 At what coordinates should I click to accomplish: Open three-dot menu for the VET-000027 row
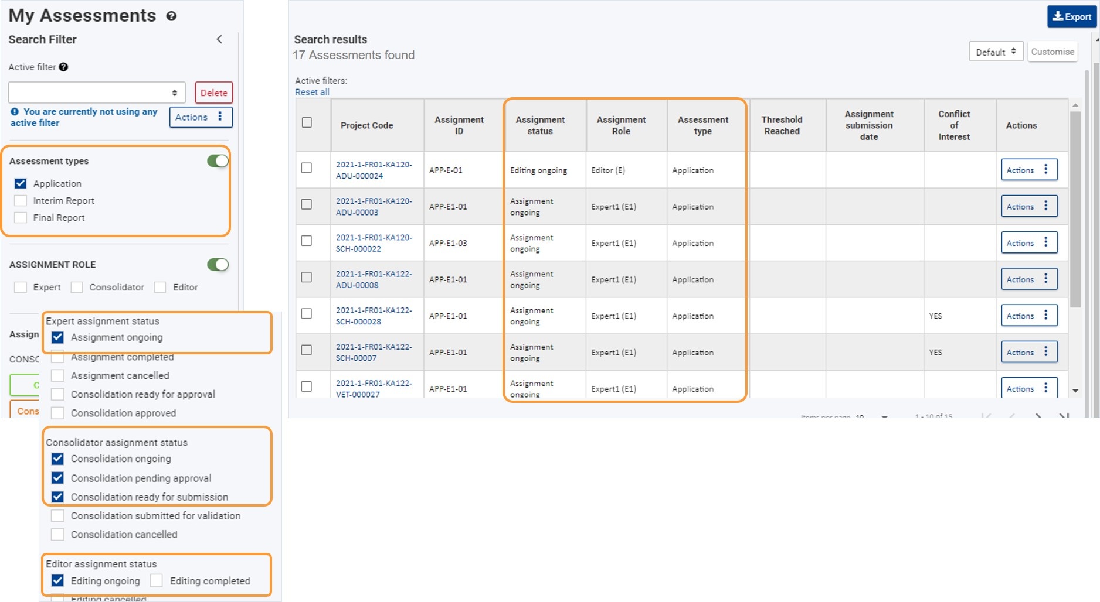[x=1045, y=388]
